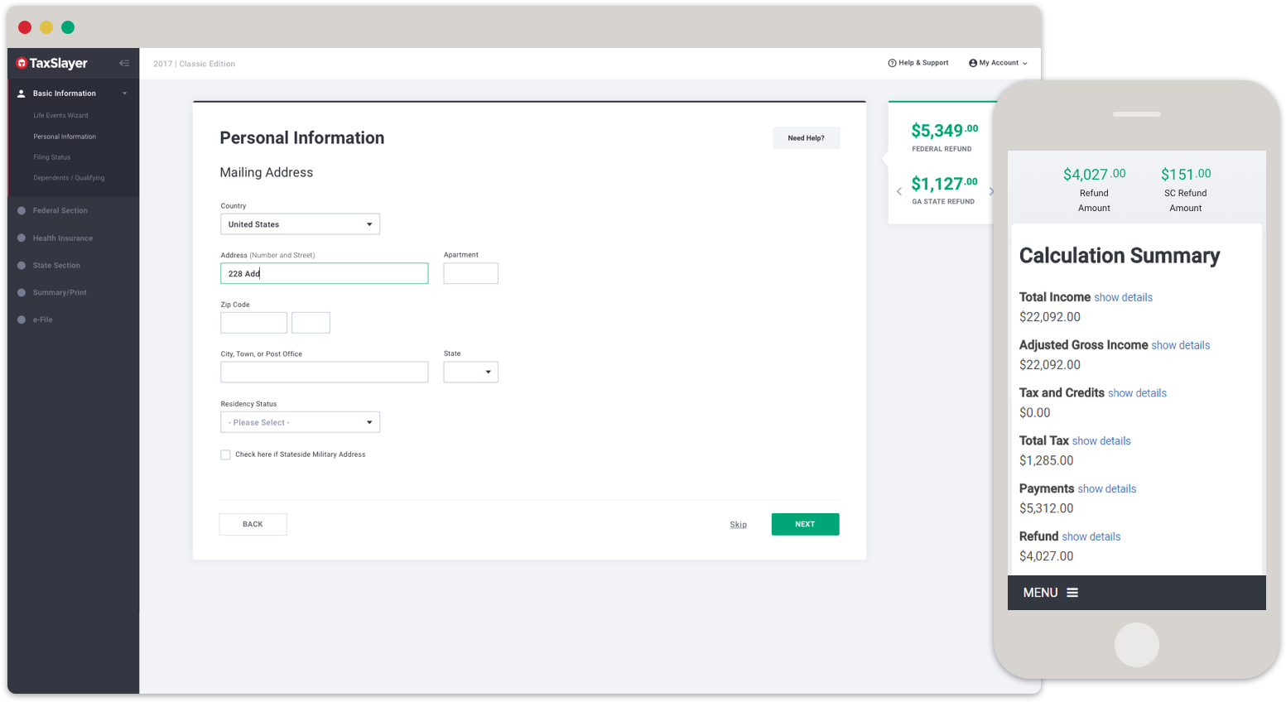Show next state refund with right chevron
Viewport: 1286px width, 702px height.
coord(991,191)
